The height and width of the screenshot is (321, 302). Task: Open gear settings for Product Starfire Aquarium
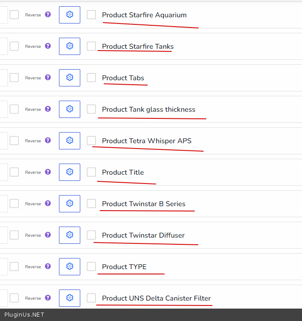tap(70, 15)
